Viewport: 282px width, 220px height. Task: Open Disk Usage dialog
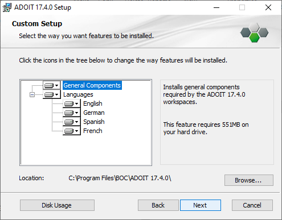[x=57, y=205]
